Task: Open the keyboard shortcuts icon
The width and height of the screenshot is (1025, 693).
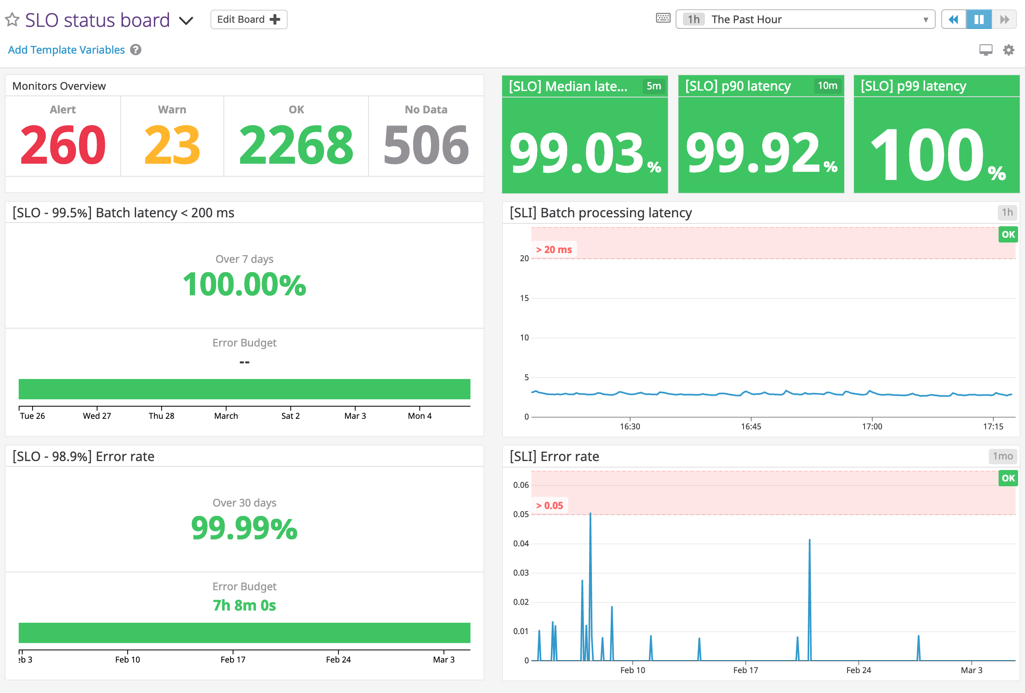Action: [663, 19]
